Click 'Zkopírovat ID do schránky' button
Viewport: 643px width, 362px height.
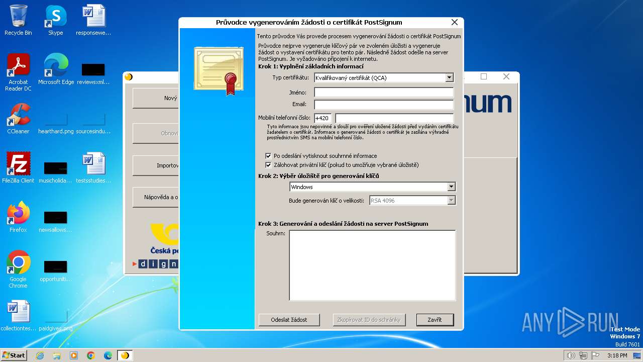[369, 320]
